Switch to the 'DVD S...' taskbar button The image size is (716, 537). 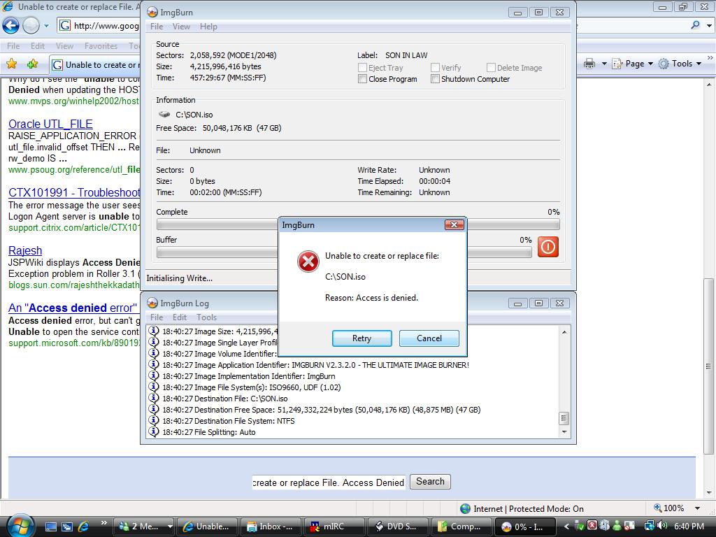point(397,527)
